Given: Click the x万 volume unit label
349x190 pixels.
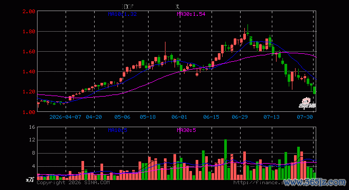Looking at the screenshot, I should pyautogui.click(x=30, y=180).
